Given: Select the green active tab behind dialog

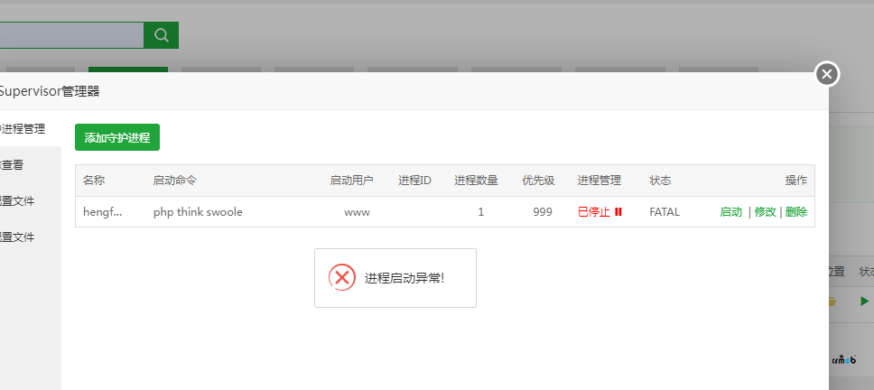Looking at the screenshot, I should click(128, 70).
